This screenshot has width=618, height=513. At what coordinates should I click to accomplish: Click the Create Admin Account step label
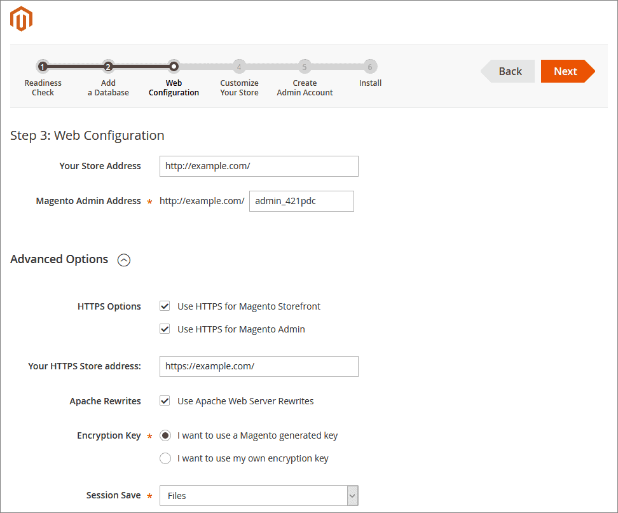[305, 88]
